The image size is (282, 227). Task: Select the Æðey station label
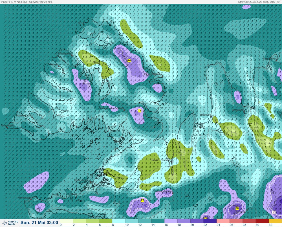pyautogui.click(x=96, y=62)
